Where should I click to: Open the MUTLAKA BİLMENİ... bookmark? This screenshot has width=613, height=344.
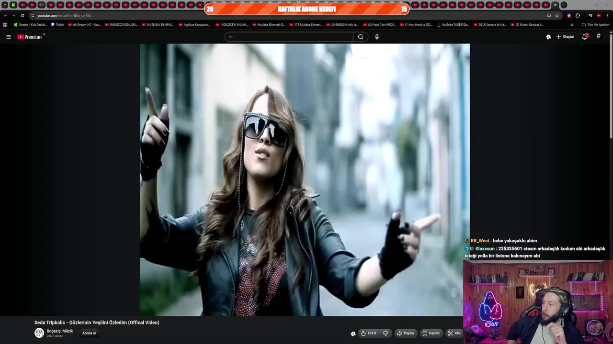pos(158,24)
